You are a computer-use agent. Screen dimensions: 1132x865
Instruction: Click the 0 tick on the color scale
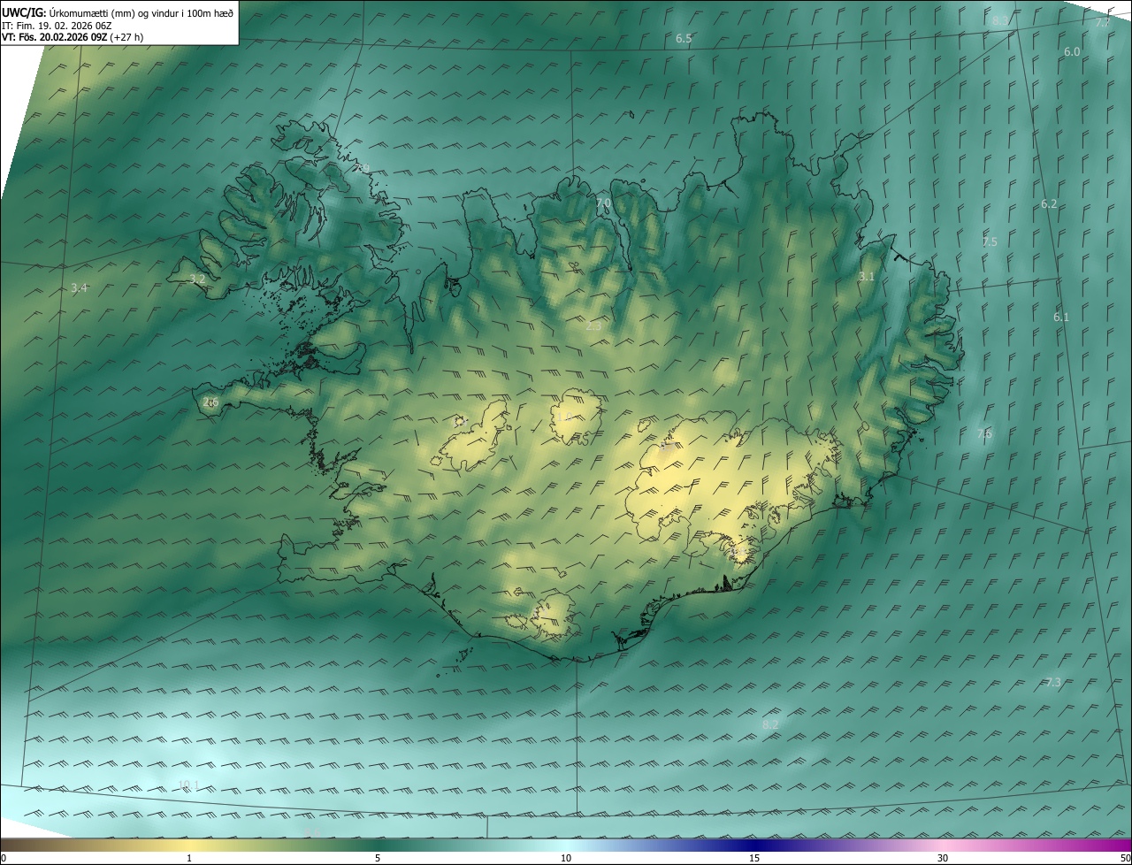click(x=4, y=858)
